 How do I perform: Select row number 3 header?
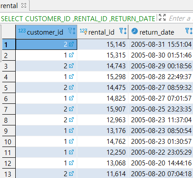pos(9,66)
